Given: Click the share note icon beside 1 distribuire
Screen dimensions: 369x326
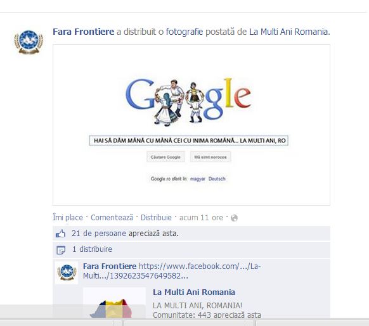Looking at the screenshot, I should pyautogui.click(x=61, y=250).
